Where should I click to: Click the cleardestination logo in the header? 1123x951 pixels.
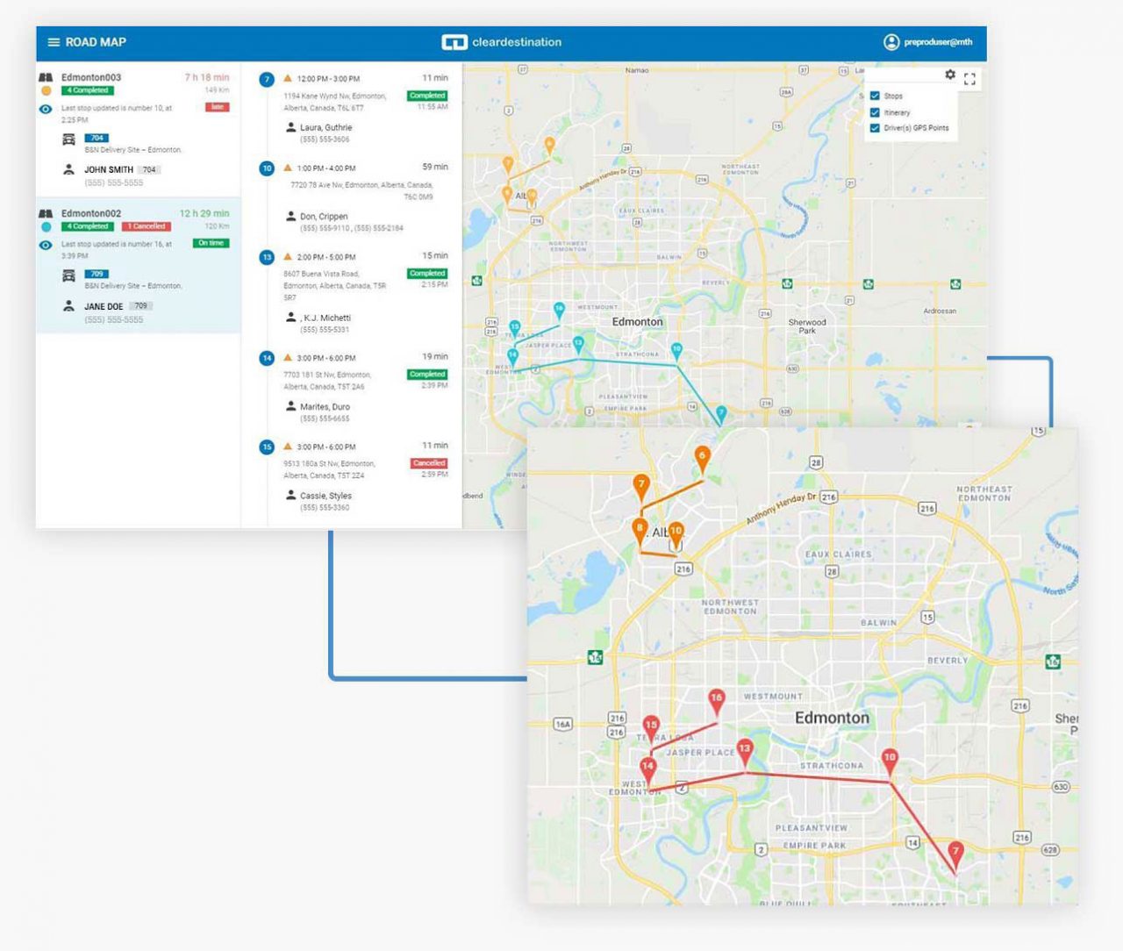click(x=500, y=41)
